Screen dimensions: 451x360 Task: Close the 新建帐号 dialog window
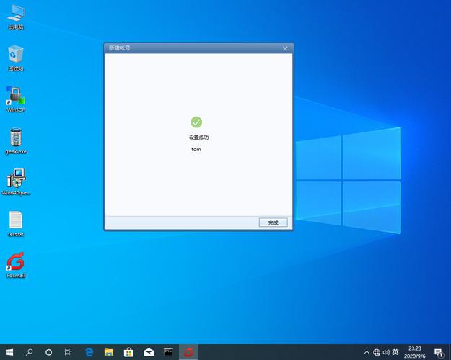tap(285, 48)
